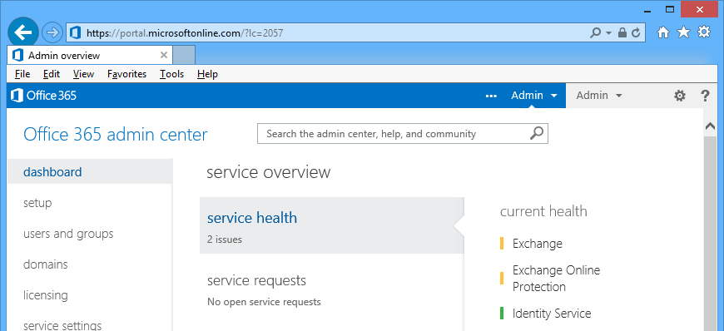Open the Favorites menu
The height and width of the screenshot is (331, 724).
click(126, 74)
